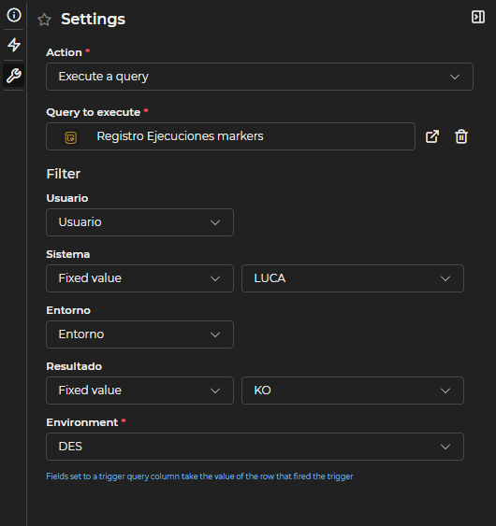The height and width of the screenshot is (526, 496).
Task: Star the Settings panel as favorite
Action: pyautogui.click(x=44, y=20)
